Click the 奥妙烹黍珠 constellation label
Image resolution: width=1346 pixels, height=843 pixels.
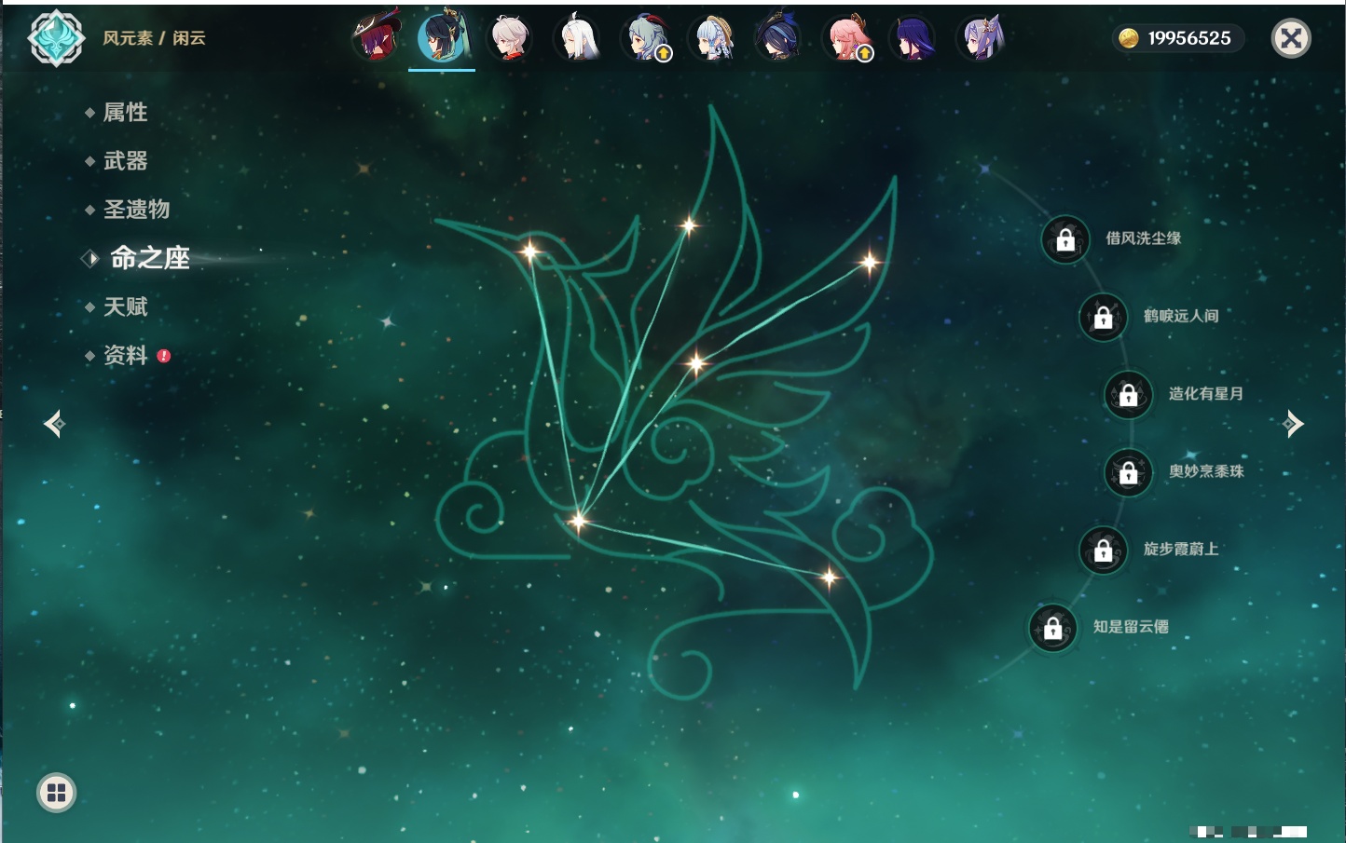(x=1206, y=471)
